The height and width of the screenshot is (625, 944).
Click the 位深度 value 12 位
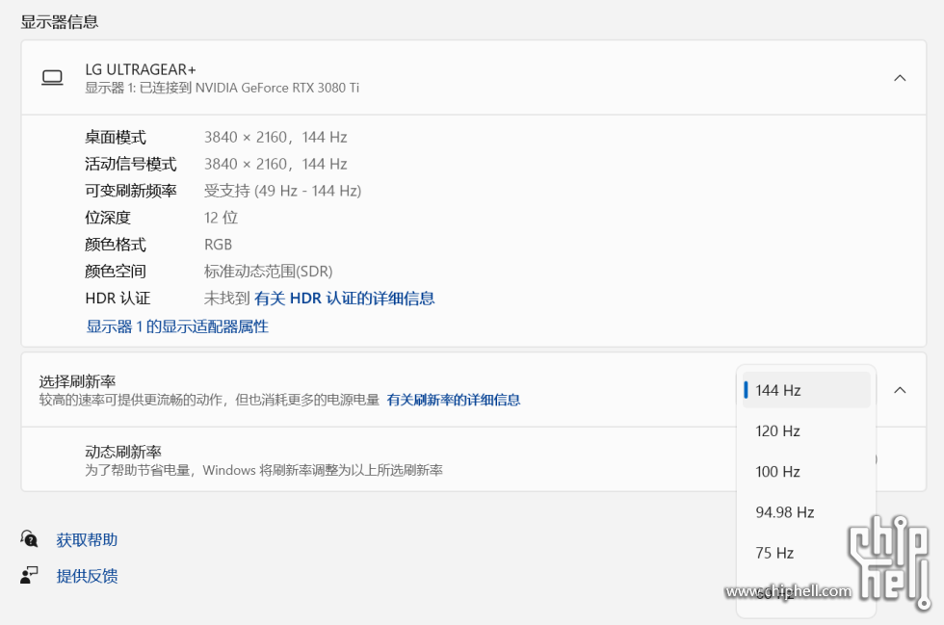[221, 218]
